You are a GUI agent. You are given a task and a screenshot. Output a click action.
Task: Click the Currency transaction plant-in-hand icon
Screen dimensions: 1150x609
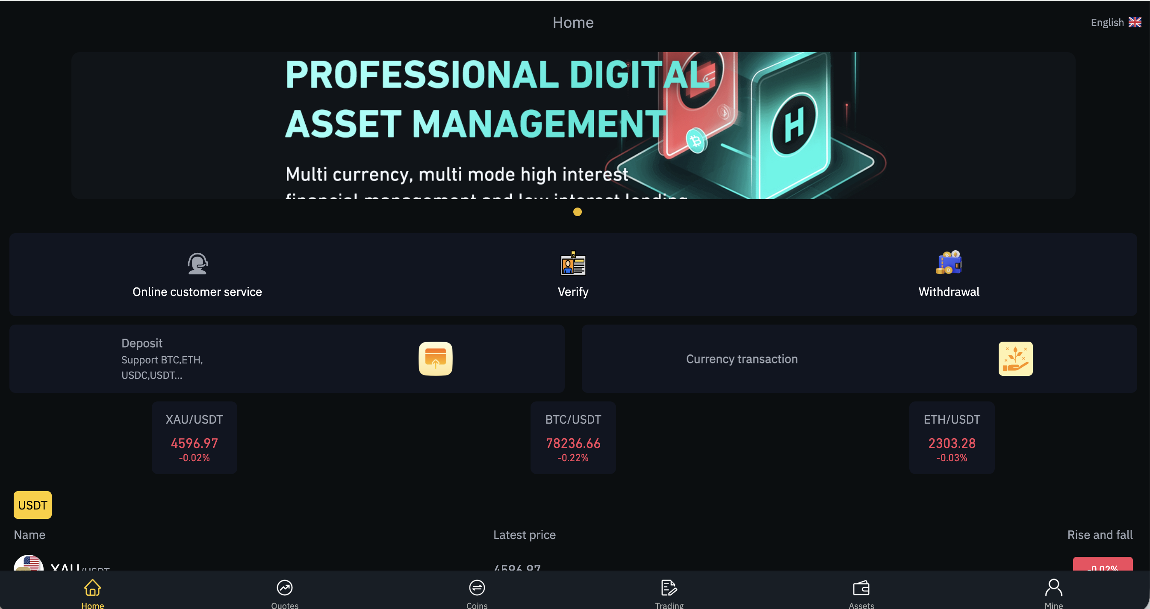(x=1015, y=358)
